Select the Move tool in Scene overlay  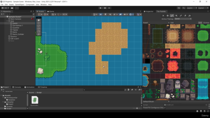tap(39, 23)
